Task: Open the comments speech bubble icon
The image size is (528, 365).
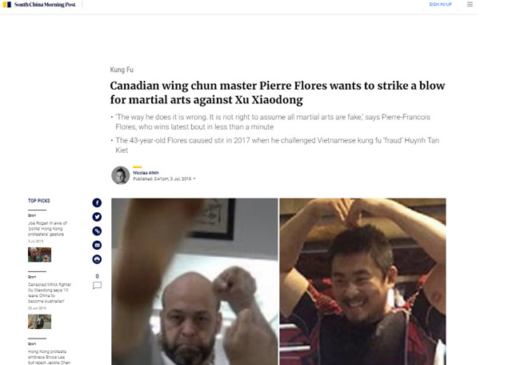Action: [x=97, y=286]
